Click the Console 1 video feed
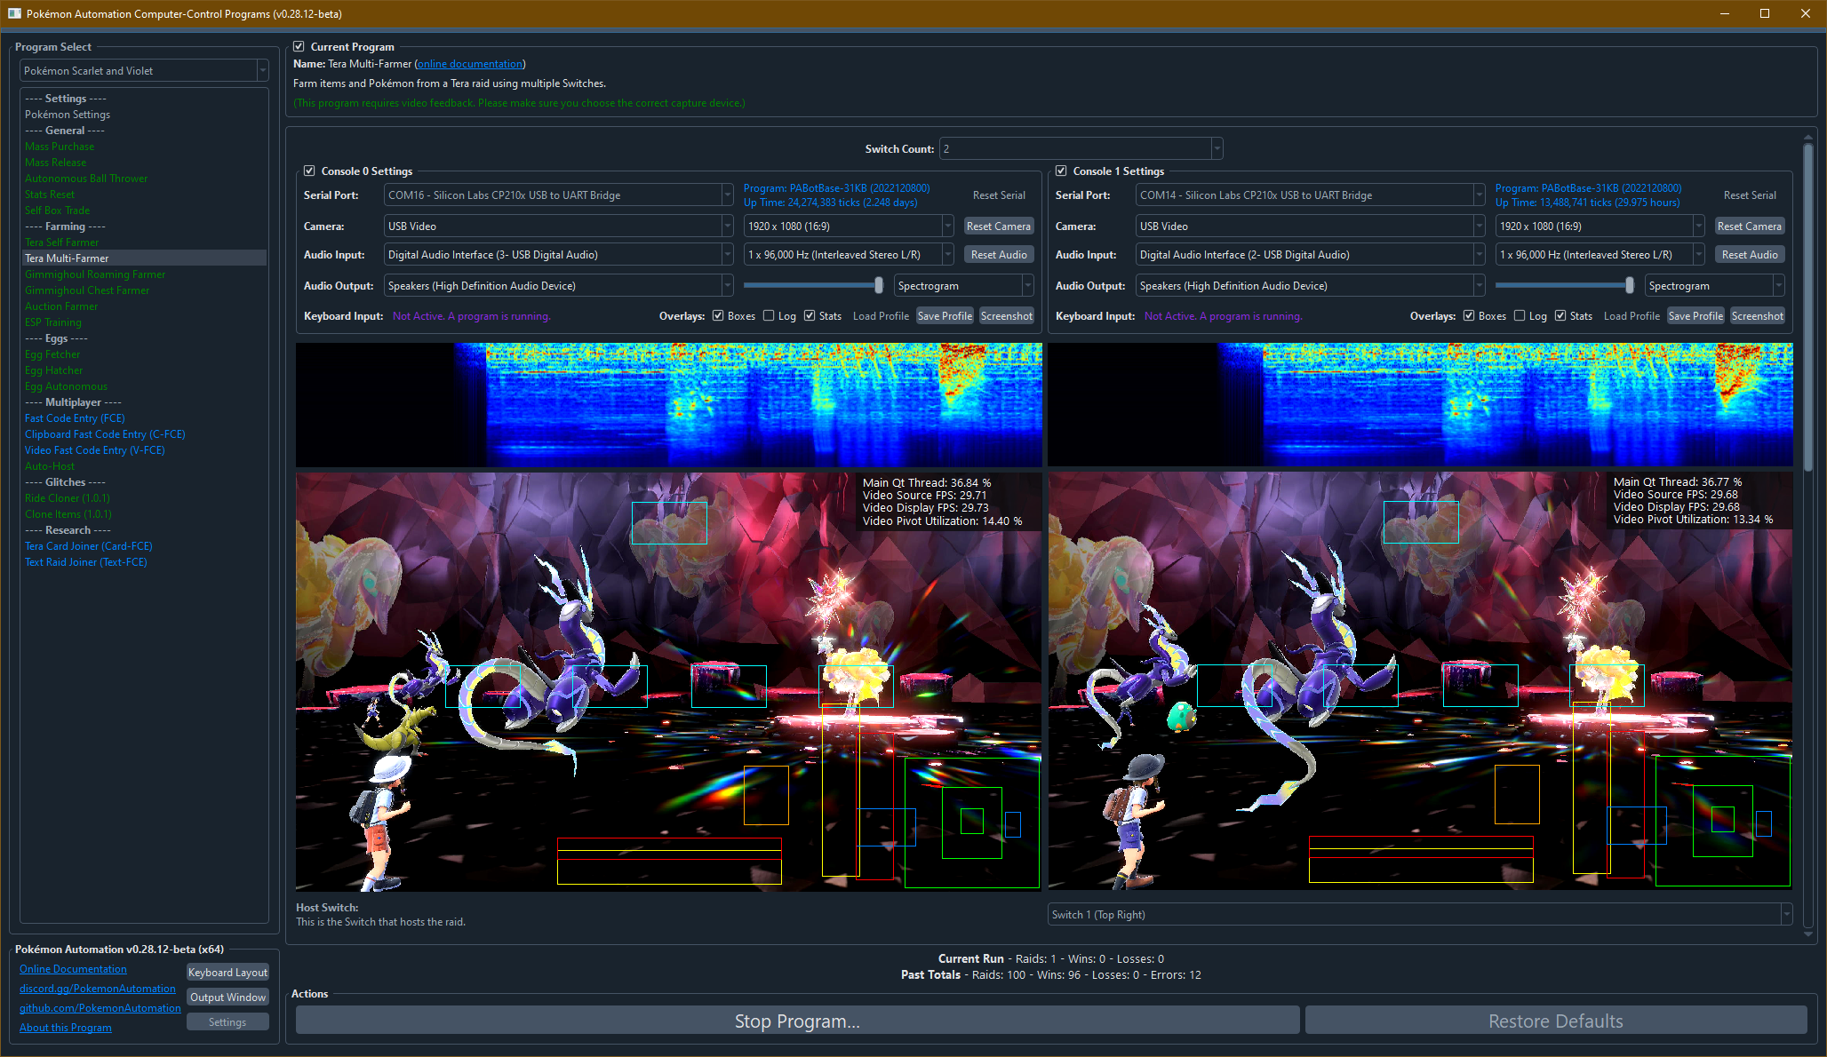Image resolution: width=1827 pixels, height=1057 pixels. pos(1419,681)
